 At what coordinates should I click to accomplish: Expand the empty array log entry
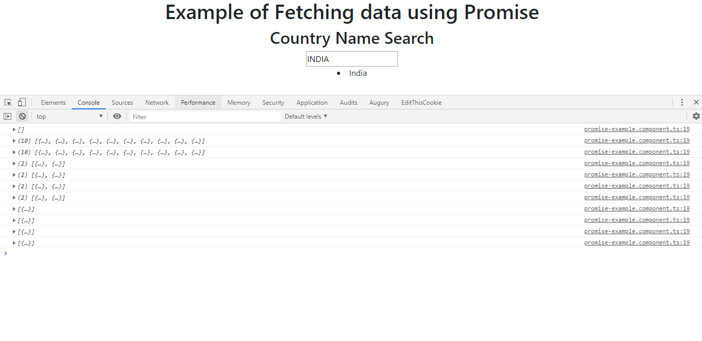click(x=14, y=129)
